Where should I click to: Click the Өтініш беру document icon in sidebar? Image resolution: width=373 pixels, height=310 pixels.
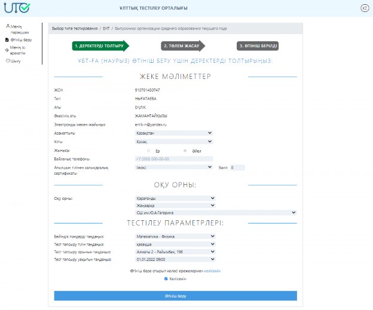pyautogui.click(x=7, y=39)
